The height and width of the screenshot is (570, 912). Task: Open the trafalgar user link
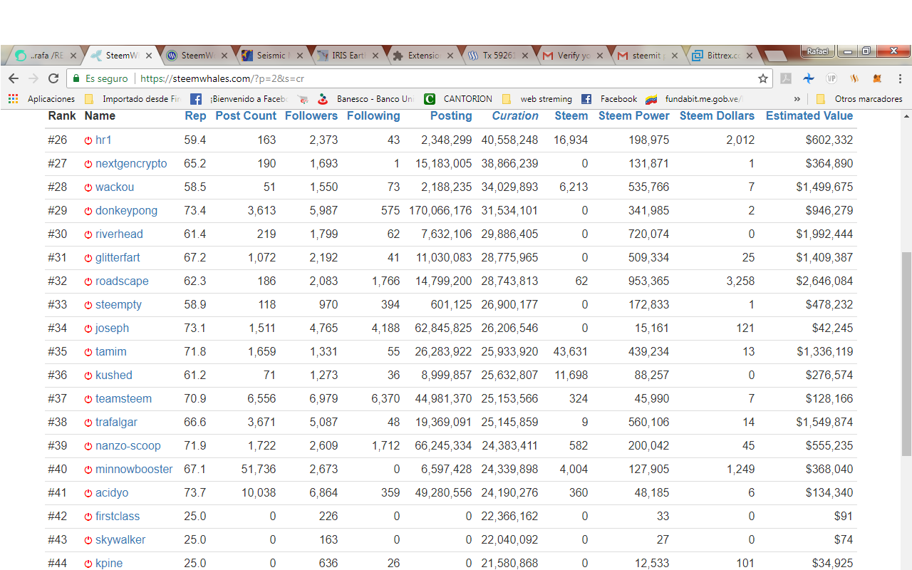[116, 423]
